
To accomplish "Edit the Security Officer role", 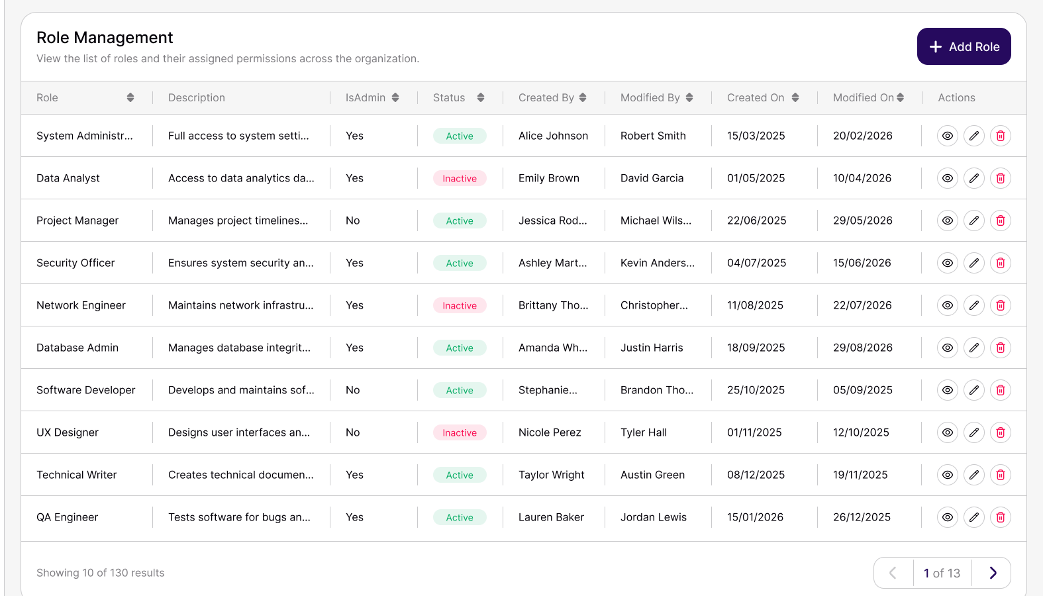I will pyautogui.click(x=974, y=263).
